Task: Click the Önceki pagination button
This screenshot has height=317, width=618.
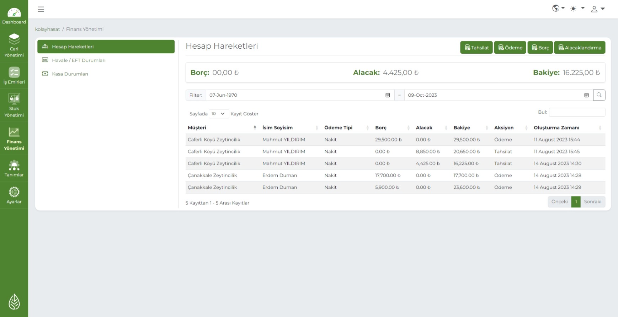Action: (559, 202)
